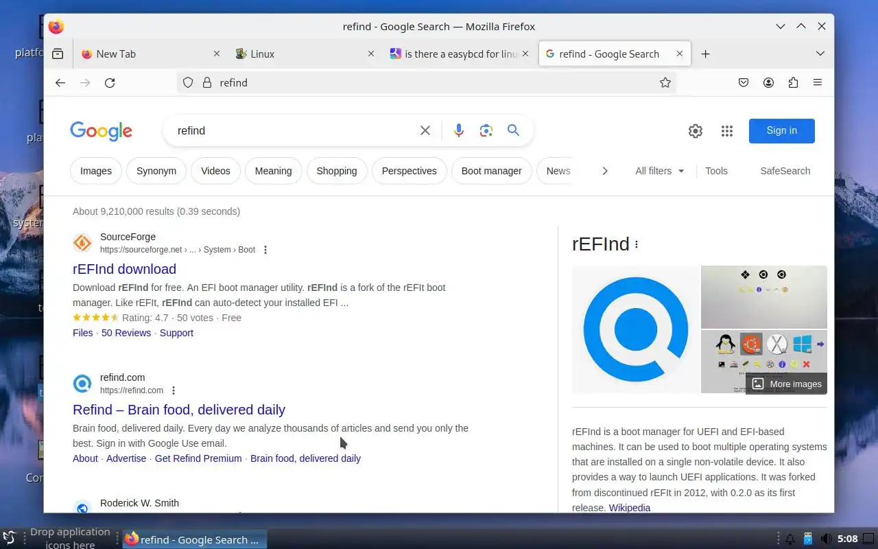
Task: Reload the page with refresh icon
Action: coord(110,82)
